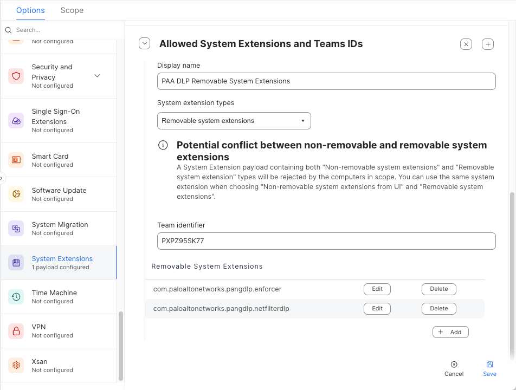
Task: Add new payload with plus button
Action: pyautogui.click(x=488, y=44)
